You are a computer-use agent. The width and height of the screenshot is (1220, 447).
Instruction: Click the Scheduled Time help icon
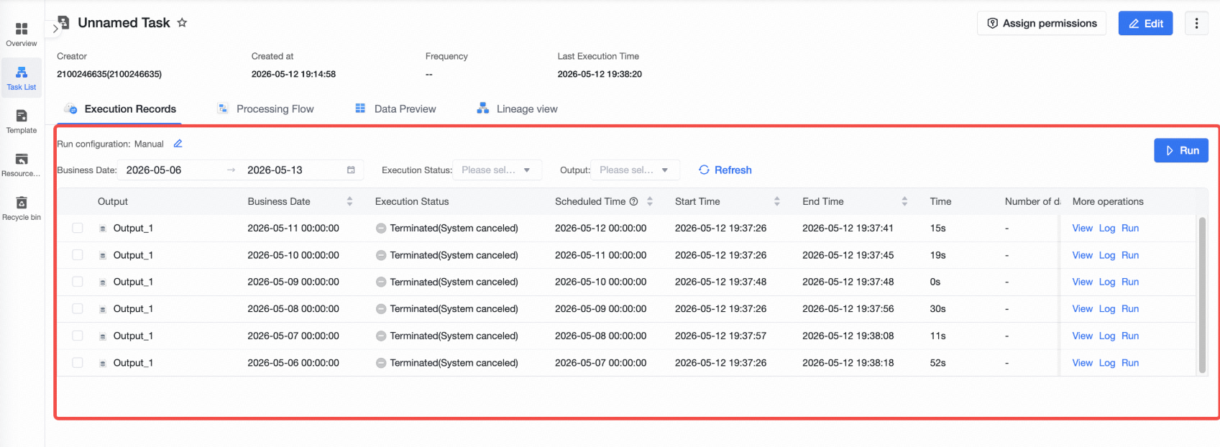[x=633, y=201]
